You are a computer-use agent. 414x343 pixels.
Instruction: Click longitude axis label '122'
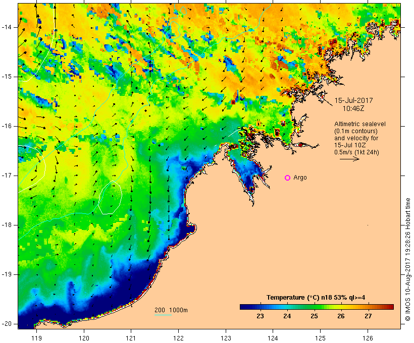179,338
